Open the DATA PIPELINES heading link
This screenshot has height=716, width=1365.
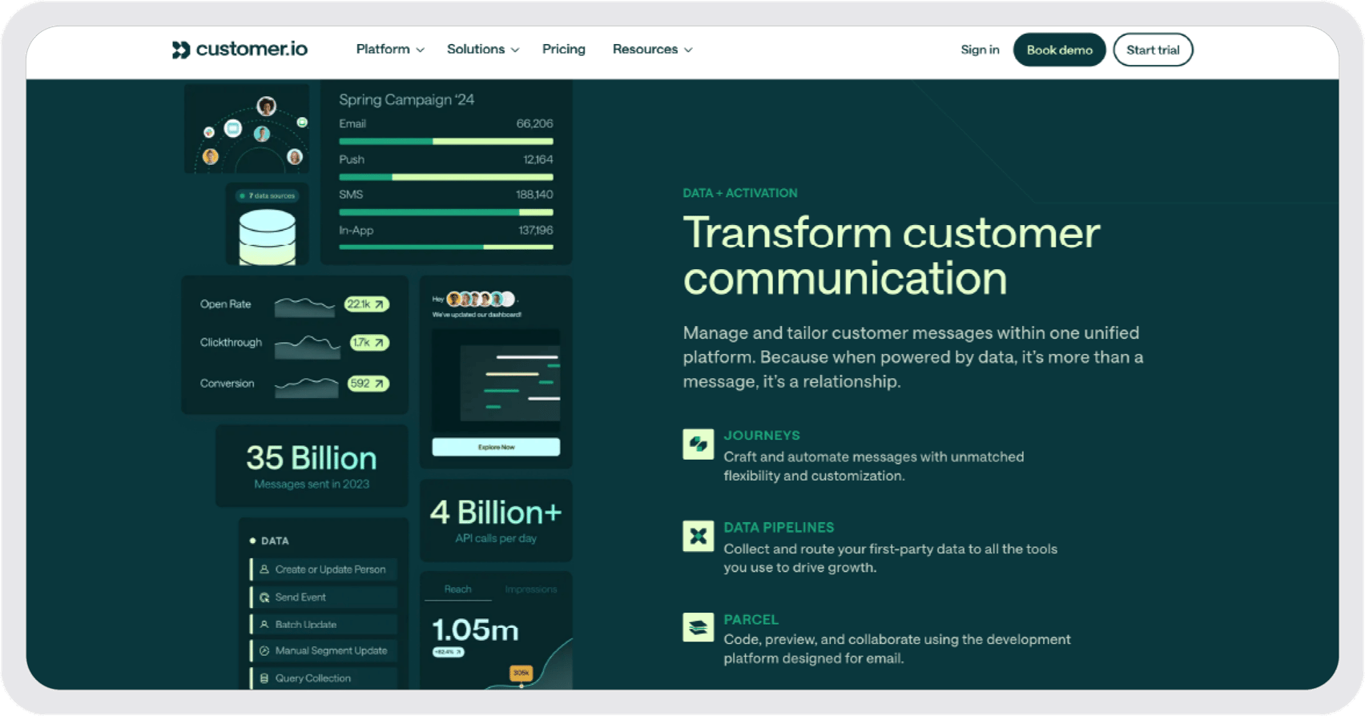pyautogui.click(x=779, y=528)
